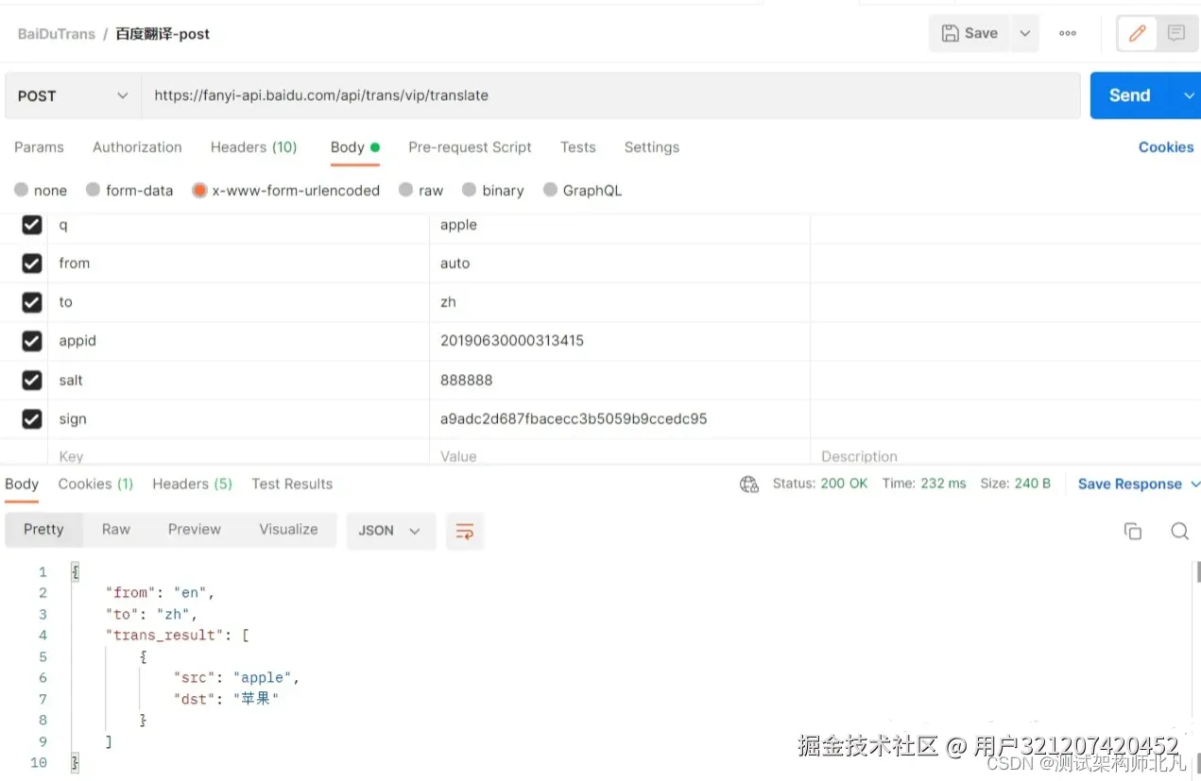1201x781 pixels.
Task: Uncheck the salt parameter checkbox
Action: [x=32, y=380]
